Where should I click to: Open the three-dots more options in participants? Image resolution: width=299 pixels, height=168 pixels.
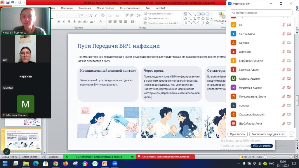[291, 134]
